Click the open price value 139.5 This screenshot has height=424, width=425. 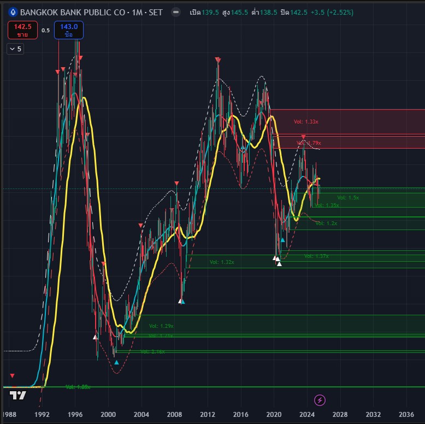click(210, 13)
